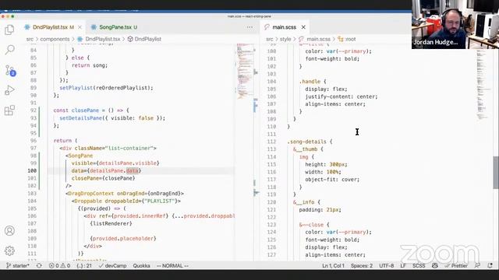Open the Run and Debug view

pos(9,90)
